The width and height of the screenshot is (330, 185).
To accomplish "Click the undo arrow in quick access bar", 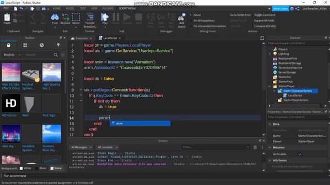I will pyautogui.click(x=21, y=9).
